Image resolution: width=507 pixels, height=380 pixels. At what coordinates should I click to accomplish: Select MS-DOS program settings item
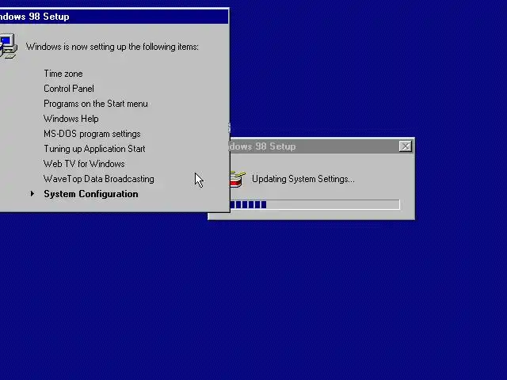coord(92,134)
